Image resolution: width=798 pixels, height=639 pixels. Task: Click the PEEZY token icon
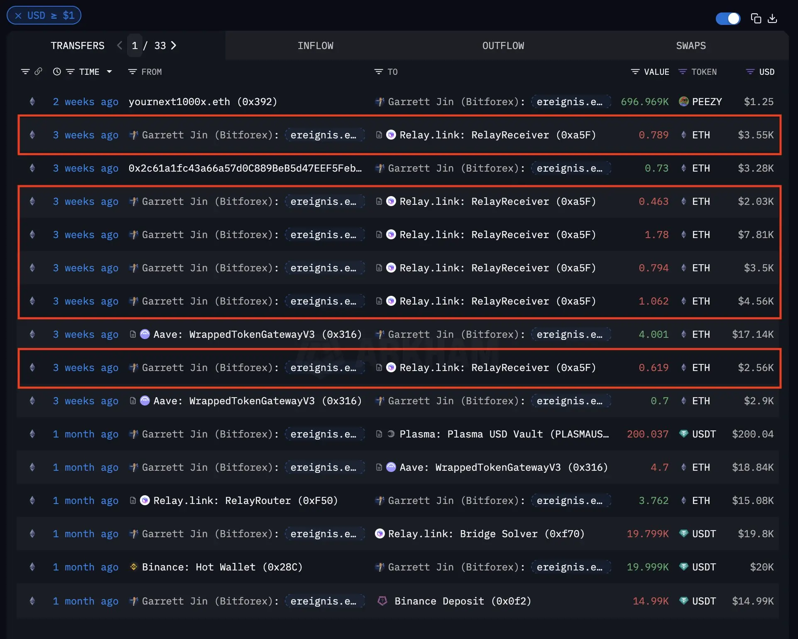coord(683,101)
